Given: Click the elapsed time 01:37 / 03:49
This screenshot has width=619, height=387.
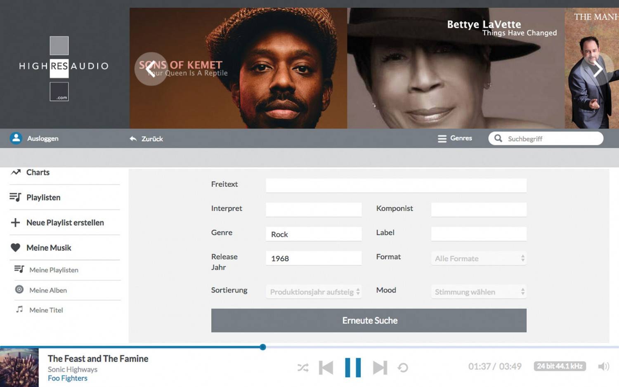Looking at the screenshot, I should tap(495, 366).
